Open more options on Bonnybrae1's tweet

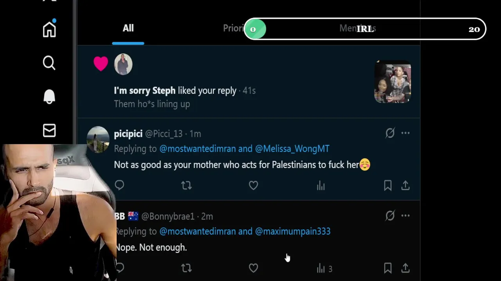(x=405, y=215)
